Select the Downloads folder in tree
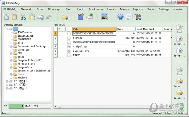 click(x=24, y=50)
